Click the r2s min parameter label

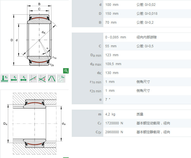click(x=95, y=91)
